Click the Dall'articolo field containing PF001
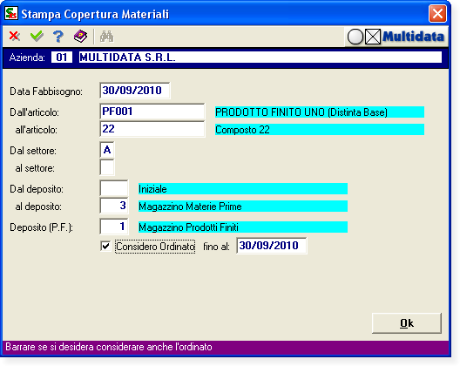 point(152,112)
